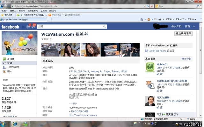Open the address bar dropdown arrow
The width and height of the screenshot is (204, 127).
144,6
